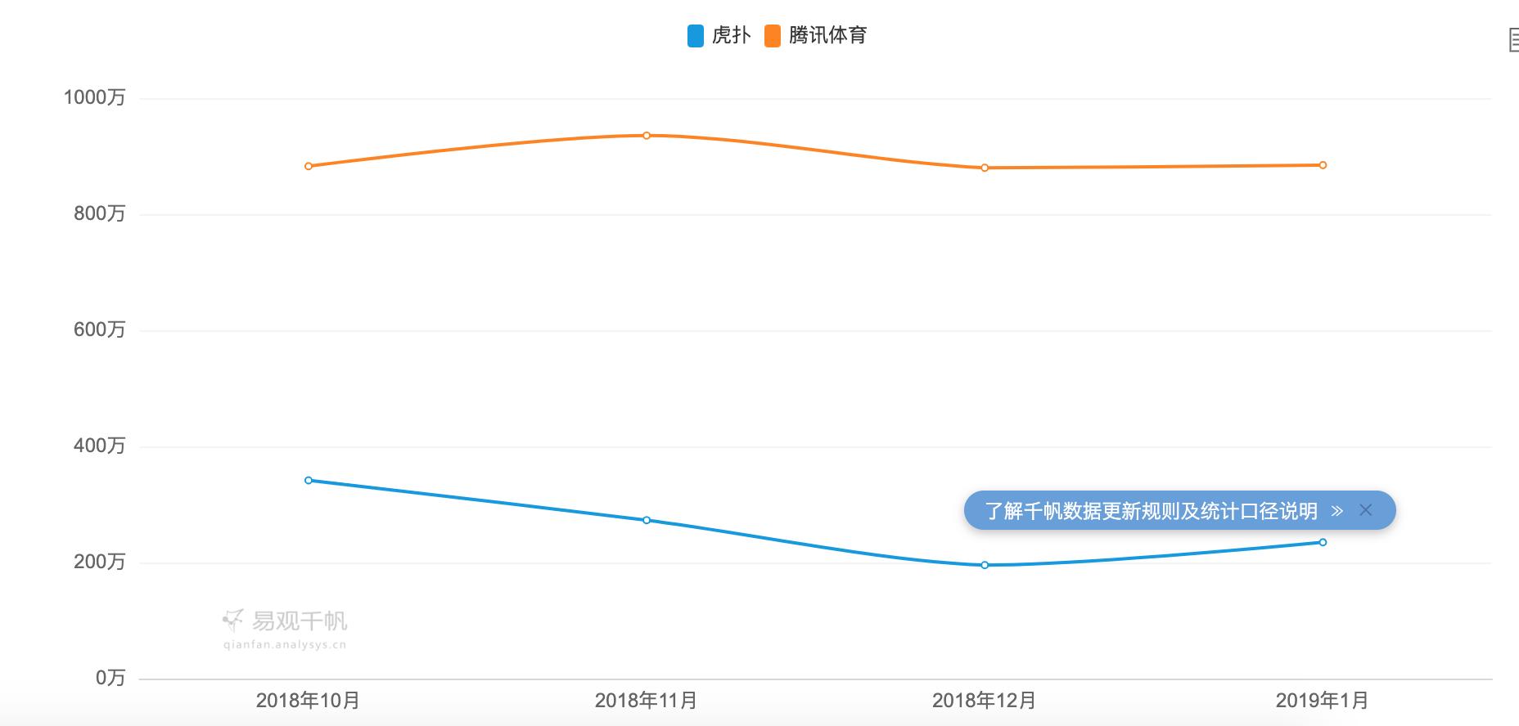Click the double-chevron arrow in the blue banner
1519x726 pixels.
click(x=1337, y=511)
